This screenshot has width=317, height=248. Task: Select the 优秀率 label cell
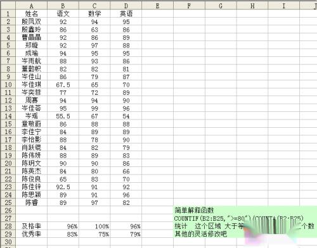point(31,234)
